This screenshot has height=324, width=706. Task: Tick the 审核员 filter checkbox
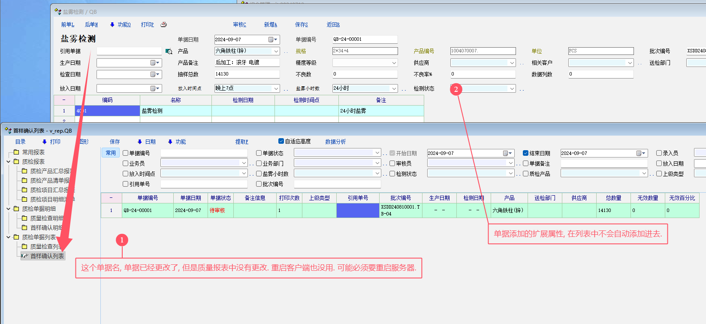(392, 164)
